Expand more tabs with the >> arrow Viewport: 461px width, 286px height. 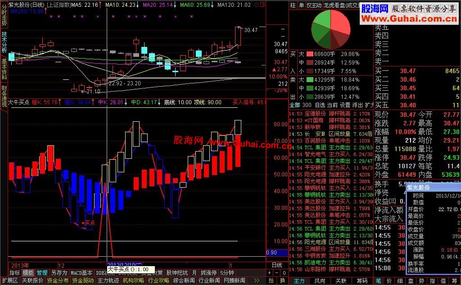click(257, 281)
